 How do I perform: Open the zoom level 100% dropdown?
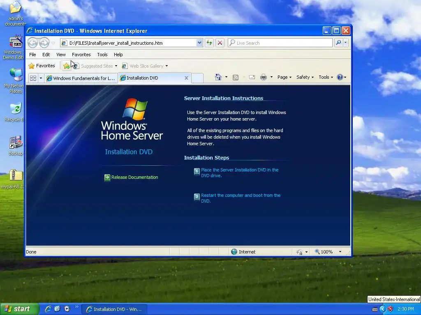point(340,252)
